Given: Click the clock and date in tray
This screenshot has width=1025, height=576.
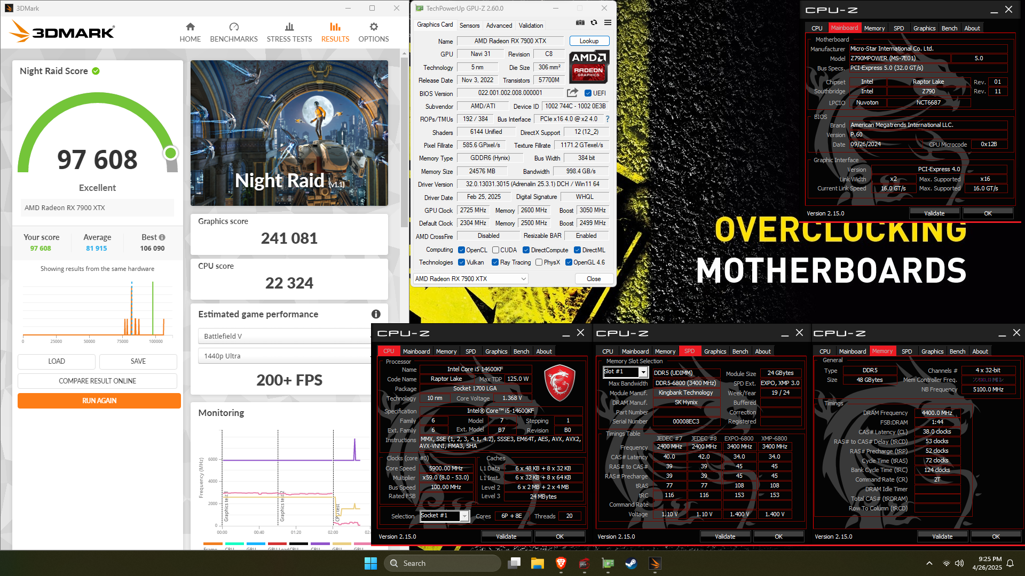Looking at the screenshot, I should pos(987,563).
